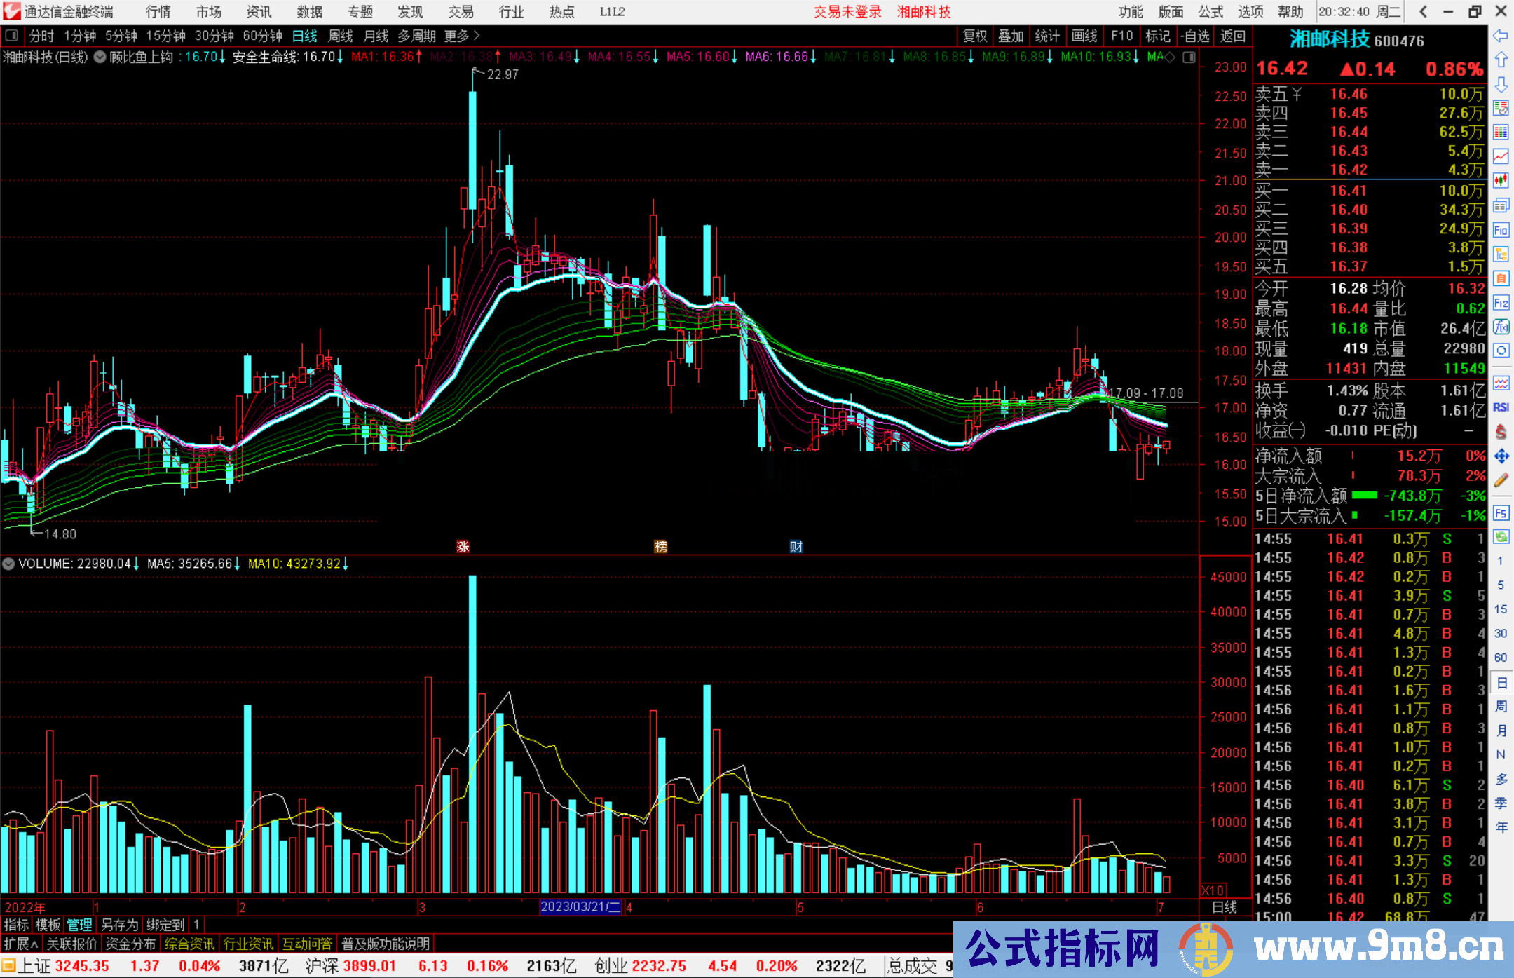This screenshot has height=978, width=1514.
Task: Open the 日线 period selector at chart bottom-right
Action: pyautogui.click(x=1225, y=907)
